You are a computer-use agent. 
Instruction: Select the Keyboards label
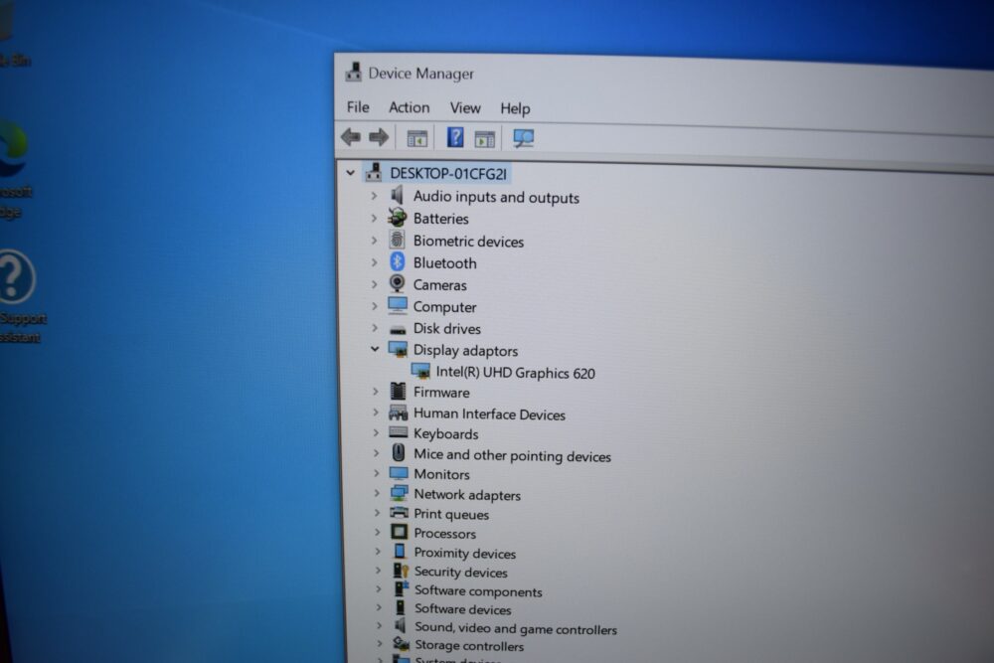[445, 434]
